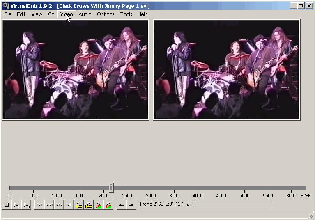Open the View menu
The image size is (315, 220).
pos(37,14)
